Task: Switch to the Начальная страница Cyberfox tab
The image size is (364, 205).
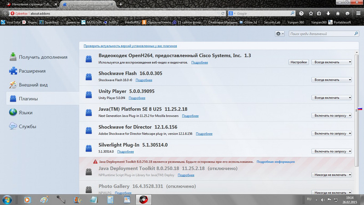Action: click(x=32, y=4)
